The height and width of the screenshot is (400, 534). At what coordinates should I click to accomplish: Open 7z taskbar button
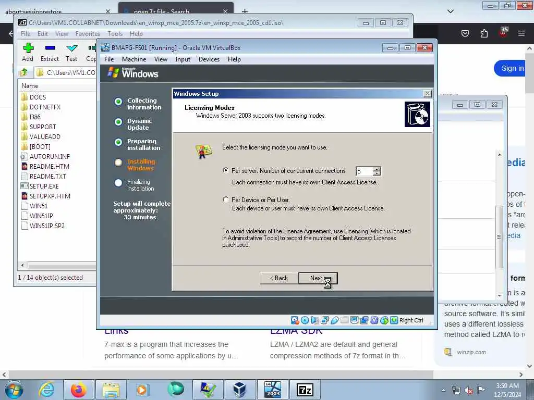coord(305,390)
